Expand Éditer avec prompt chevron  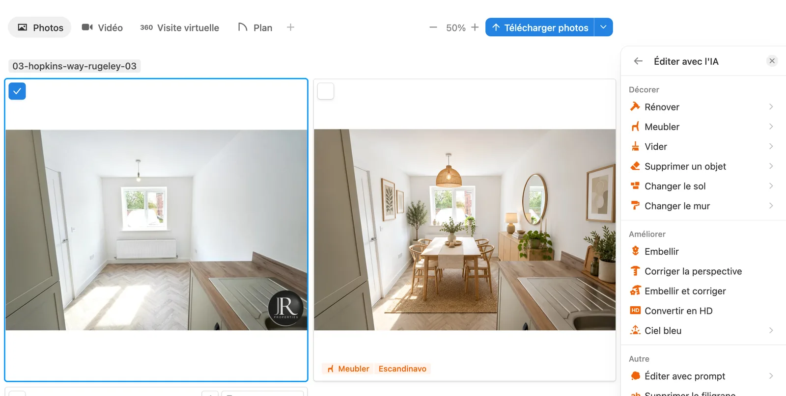(771, 376)
